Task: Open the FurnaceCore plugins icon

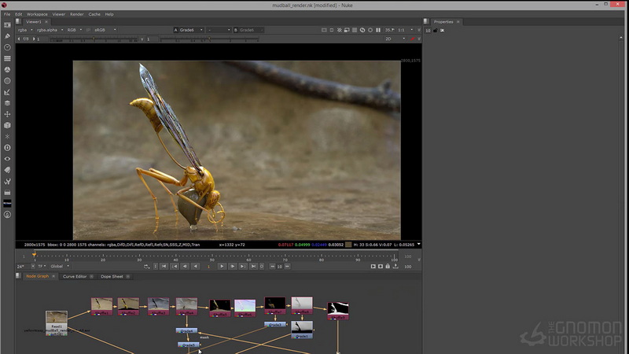Action: (x=7, y=204)
